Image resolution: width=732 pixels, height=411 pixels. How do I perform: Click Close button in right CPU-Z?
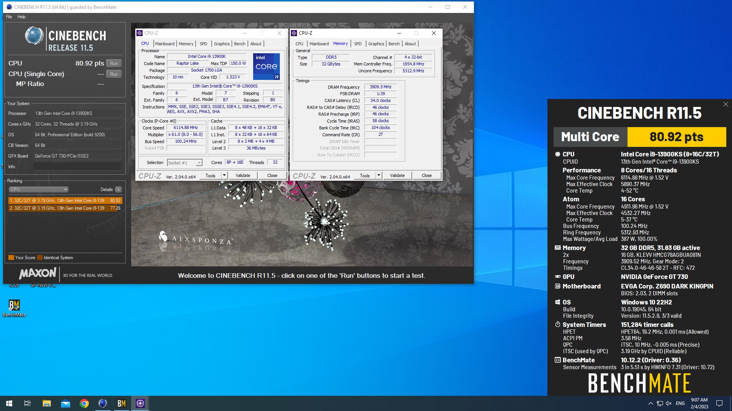coord(427,175)
